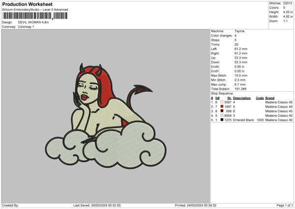Click stitch count 698 in stop row 3
Screen dimensions: 295x209
click(x=229, y=111)
